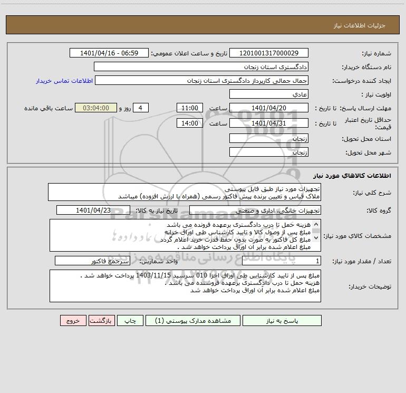
Task: Click the price validity time 14:00
Action: pos(189,123)
